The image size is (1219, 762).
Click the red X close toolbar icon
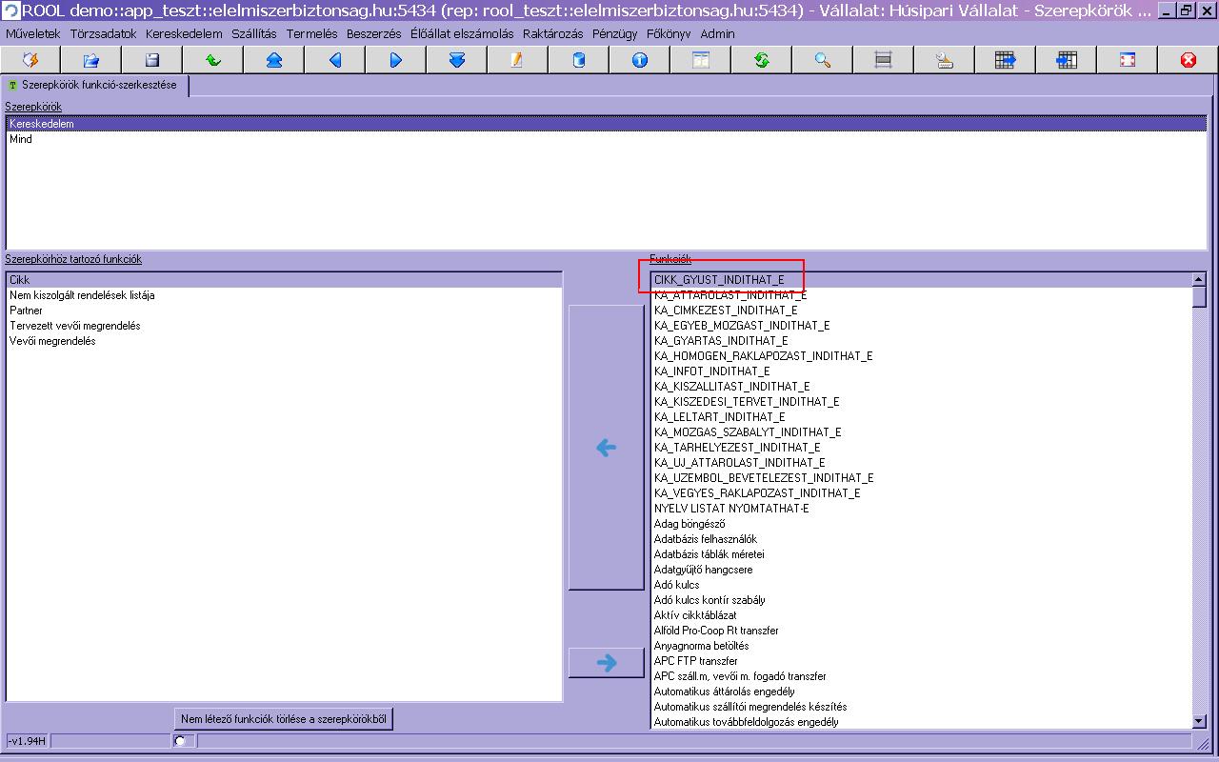(1189, 60)
